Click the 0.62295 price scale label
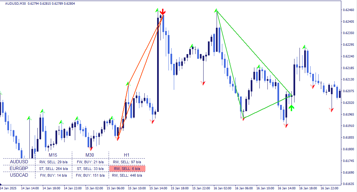This screenshot has width=357, height=192. pyautogui.click(x=349, y=45)
